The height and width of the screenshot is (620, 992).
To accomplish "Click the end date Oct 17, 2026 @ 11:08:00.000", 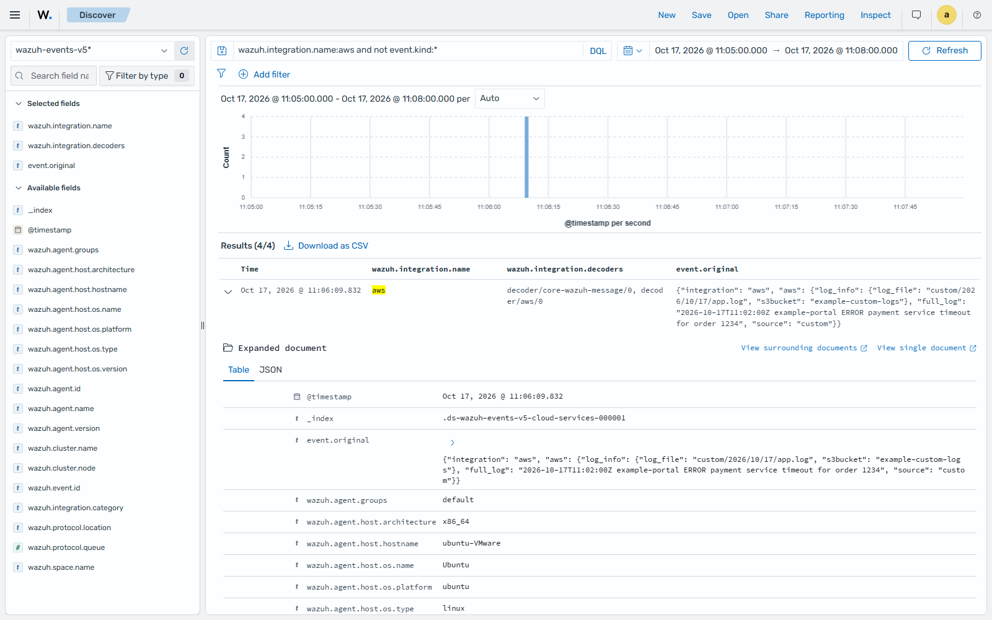I will (841, 50).
